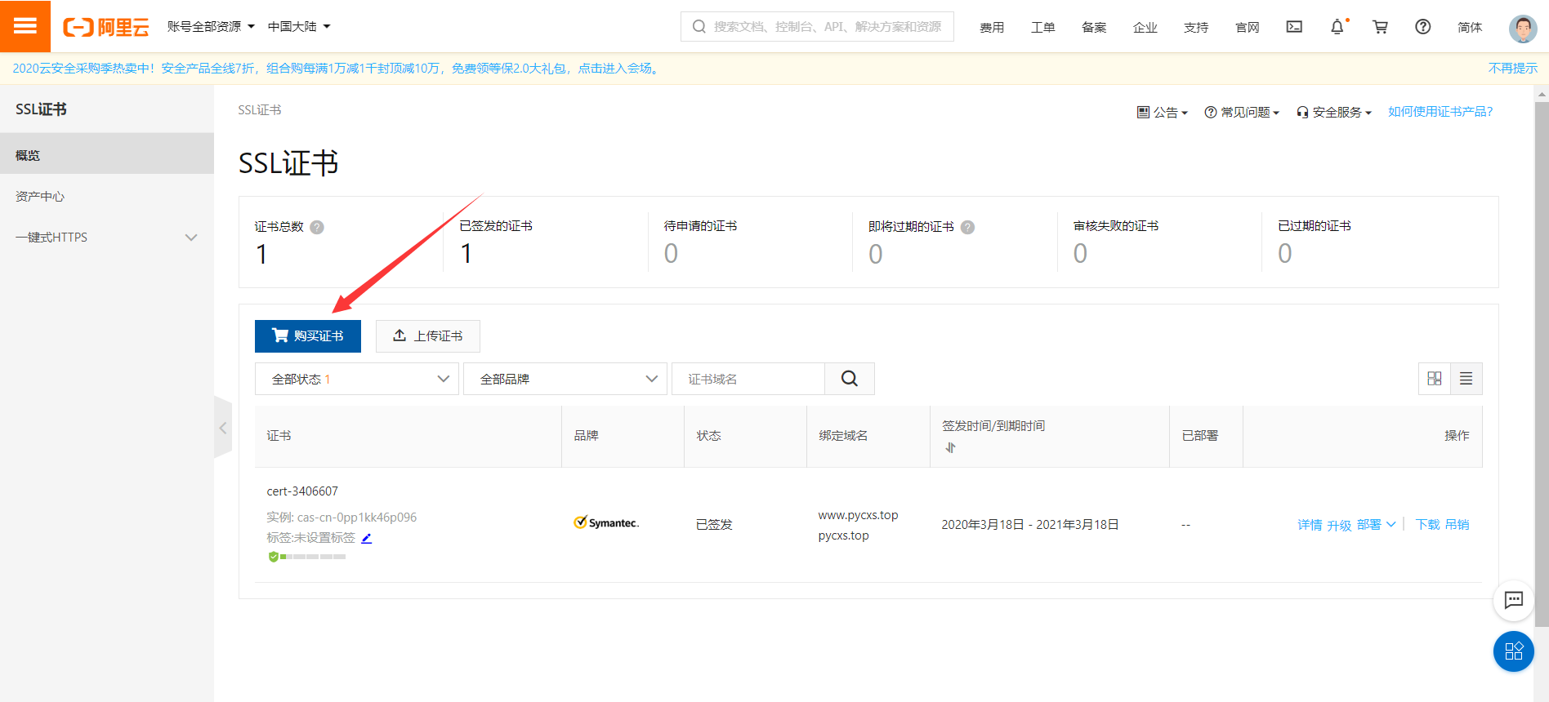The height and width of the screenshot is (702, 1549).
Task: Click the 购买证书 button
Action: pos(308,336)
